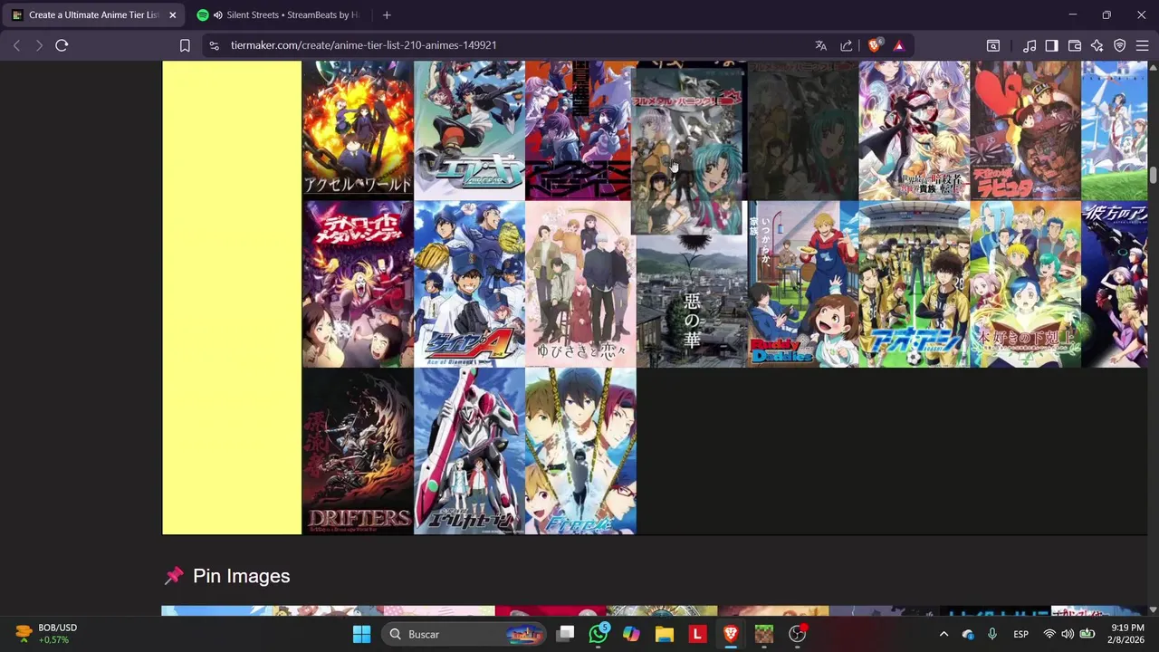Click the Brave browser taskbar icon
The width and height of the screenshot is (1159, 652).
coord(731,634)
